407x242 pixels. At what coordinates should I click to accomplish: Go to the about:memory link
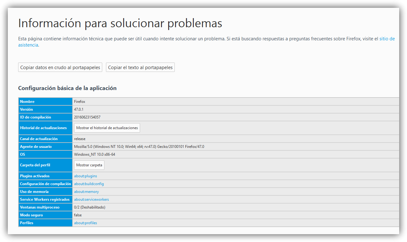click(86, 192)
